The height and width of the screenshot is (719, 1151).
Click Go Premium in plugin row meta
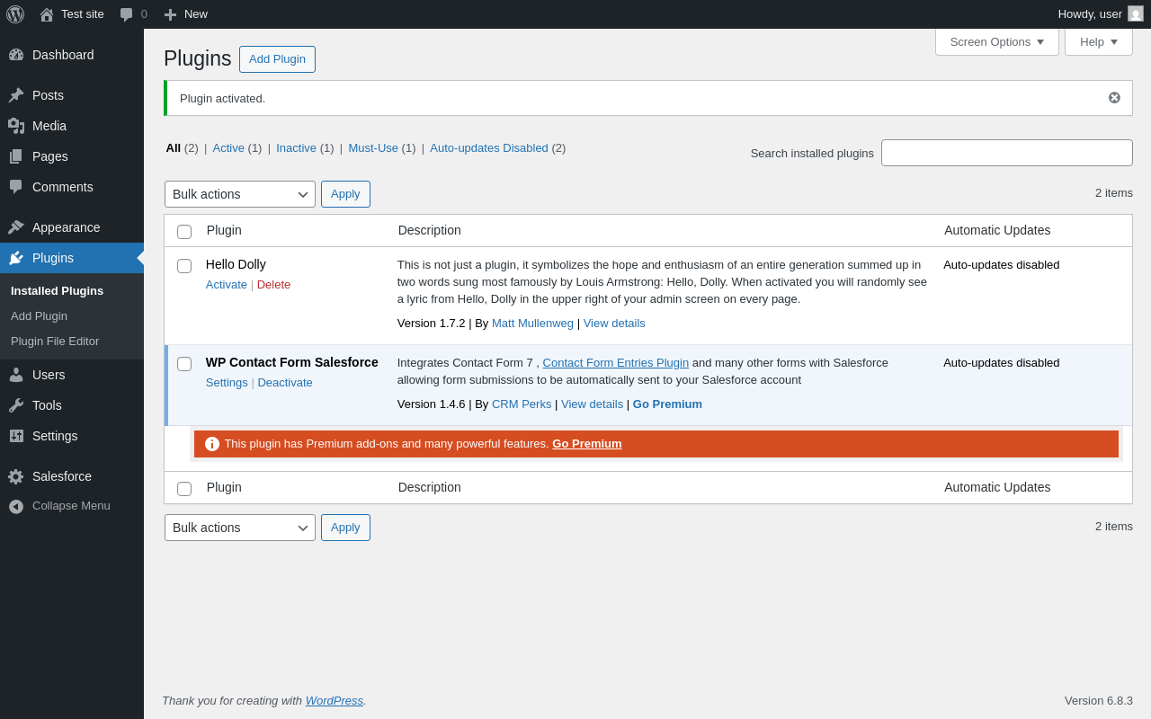tap(667, 404)
